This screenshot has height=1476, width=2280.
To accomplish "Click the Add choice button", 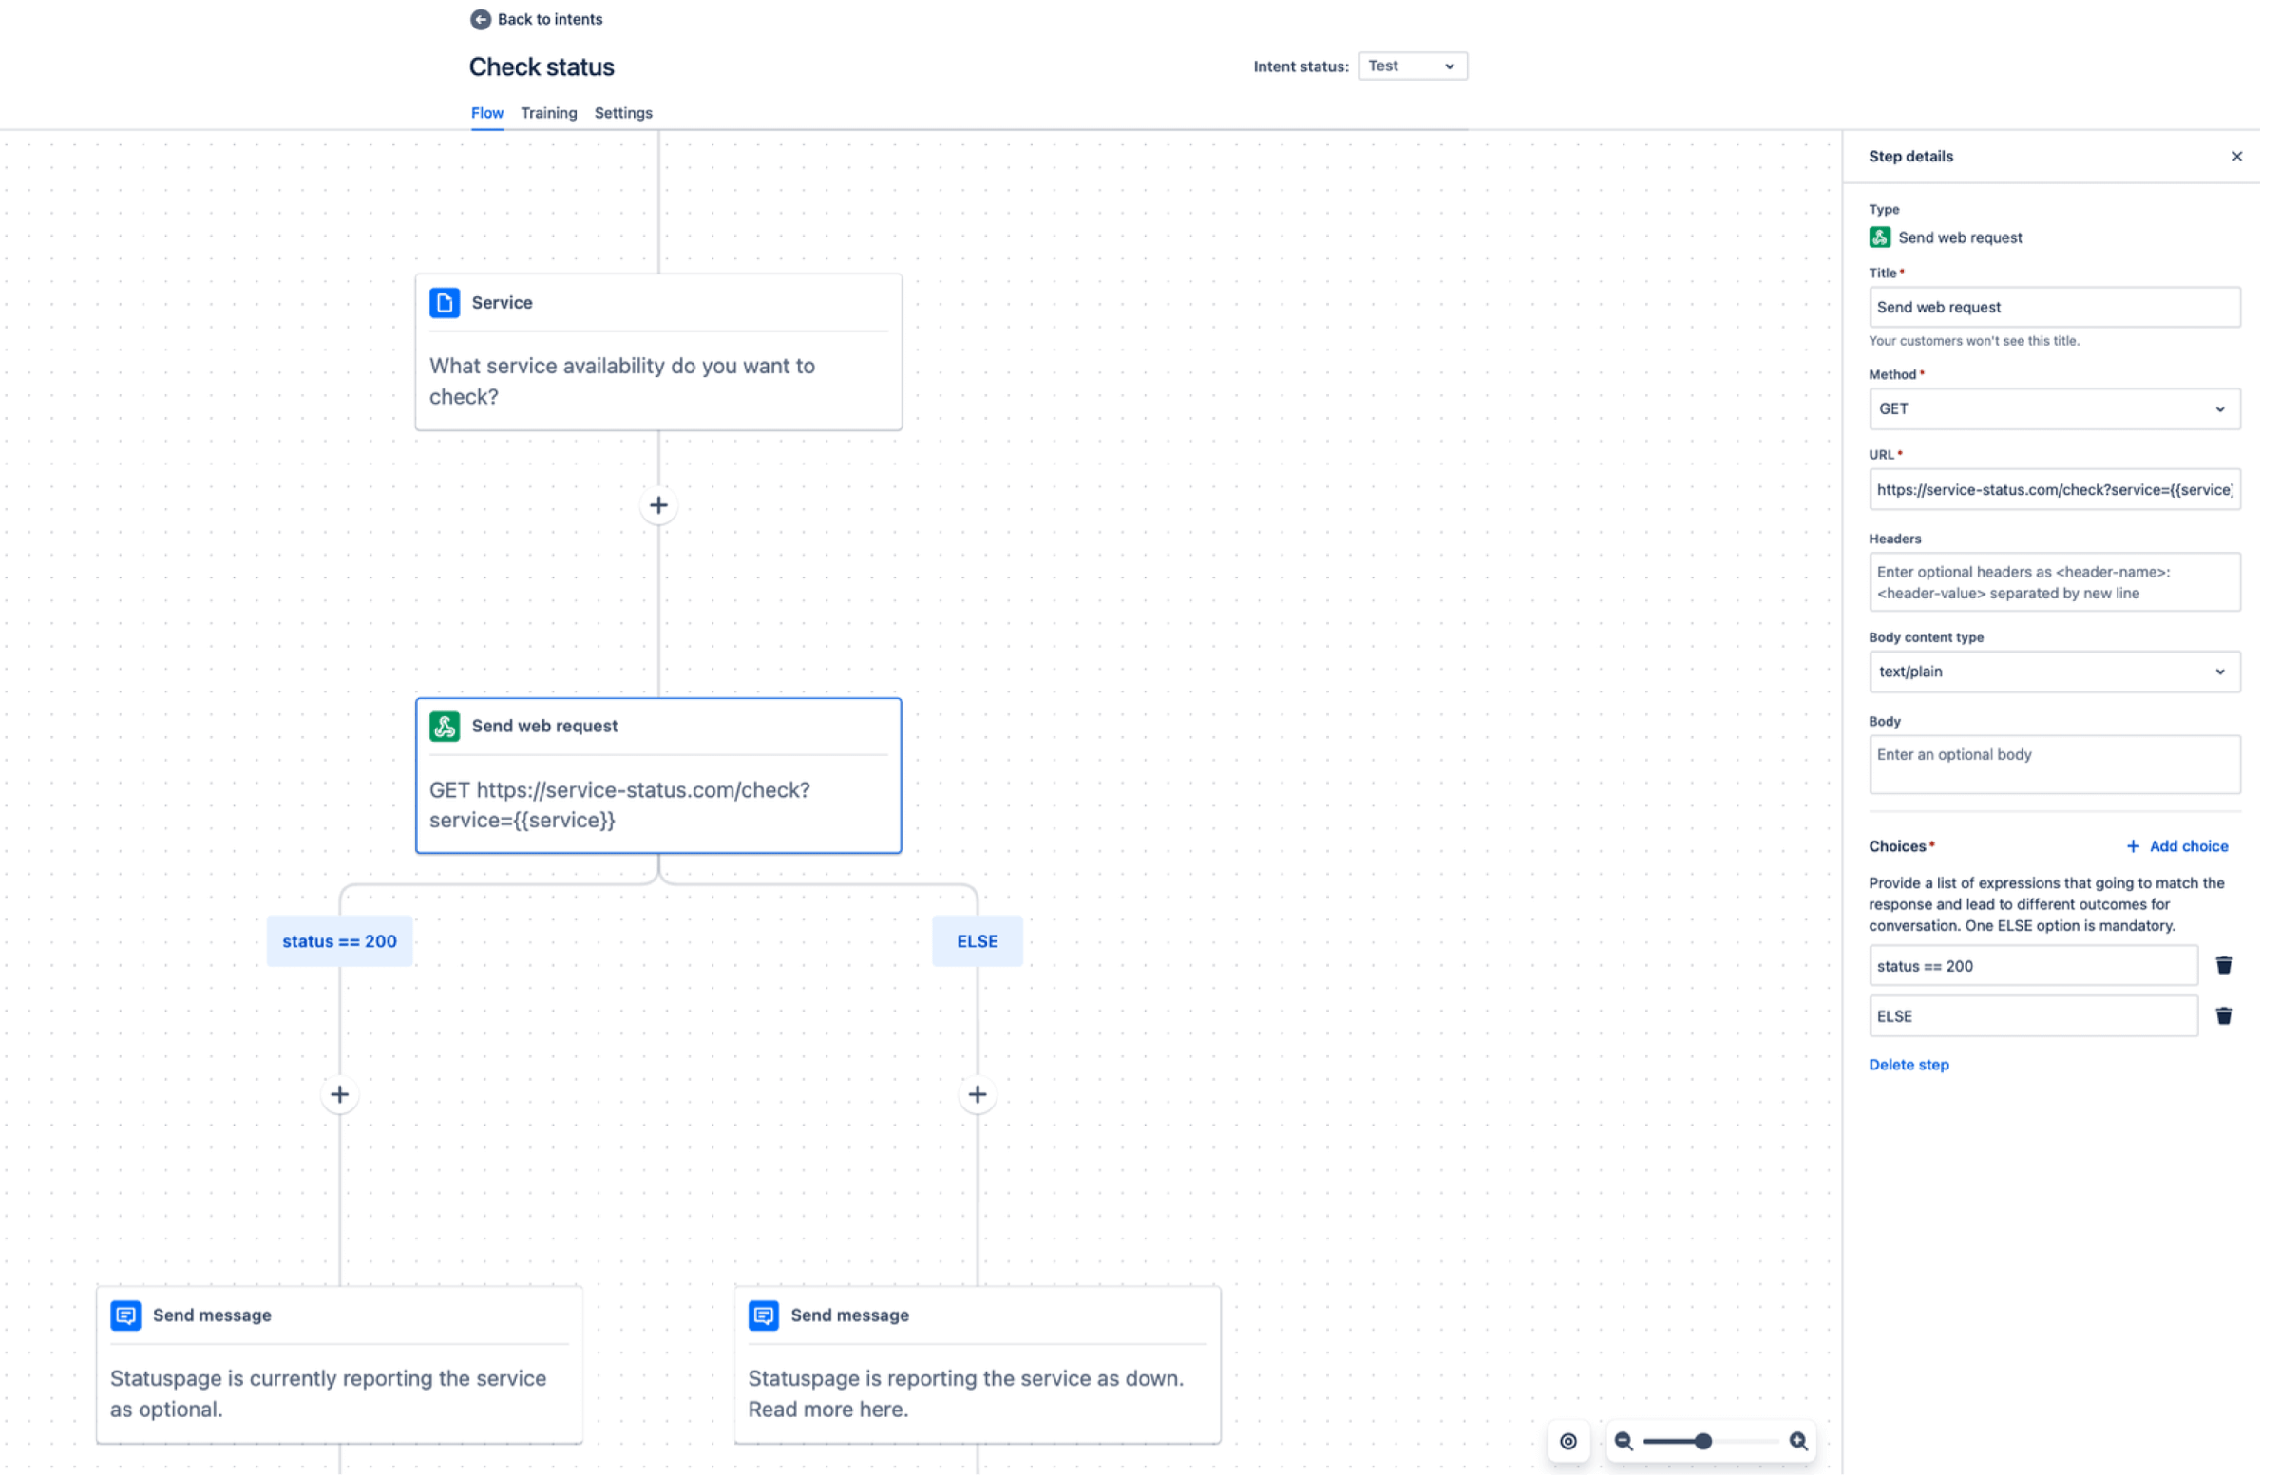I will click(x=2177, y=846).
